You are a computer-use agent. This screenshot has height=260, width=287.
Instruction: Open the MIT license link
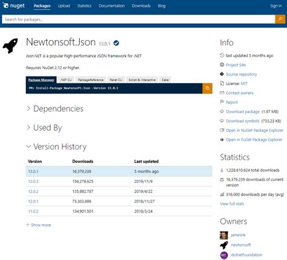(x=244, y=83)
